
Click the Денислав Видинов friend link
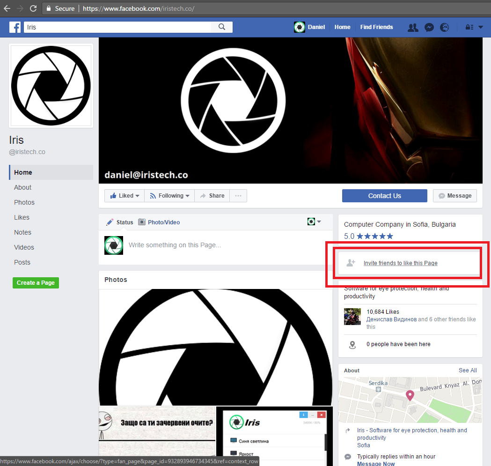coord(391,319)
